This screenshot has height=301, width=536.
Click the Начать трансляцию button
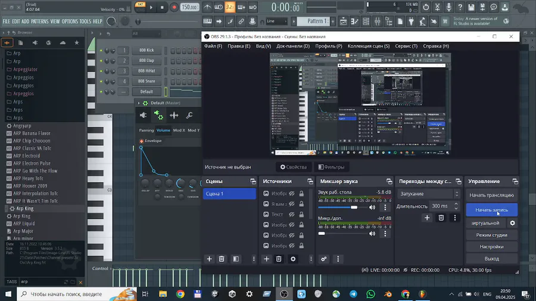(x=491, y=195)
